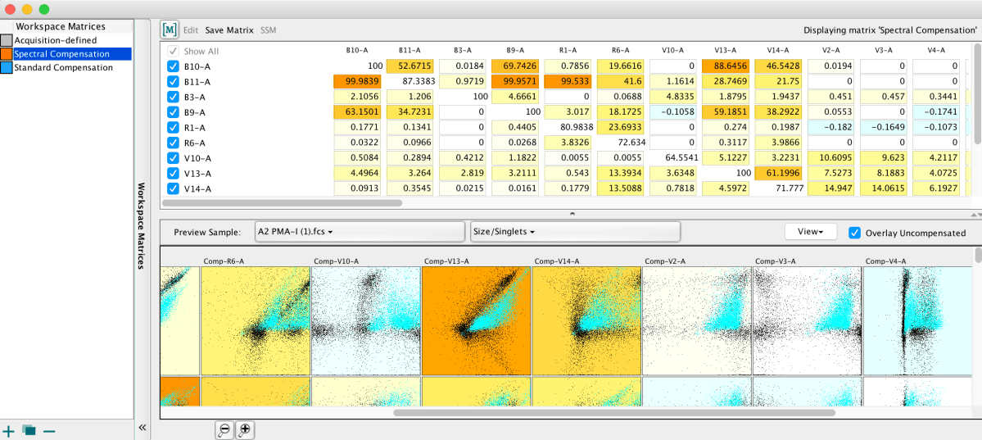Collapse the matrix pane with up arrow
This screenshot has width=982, height=440.
pyautogui.click(x=571, y=215)
